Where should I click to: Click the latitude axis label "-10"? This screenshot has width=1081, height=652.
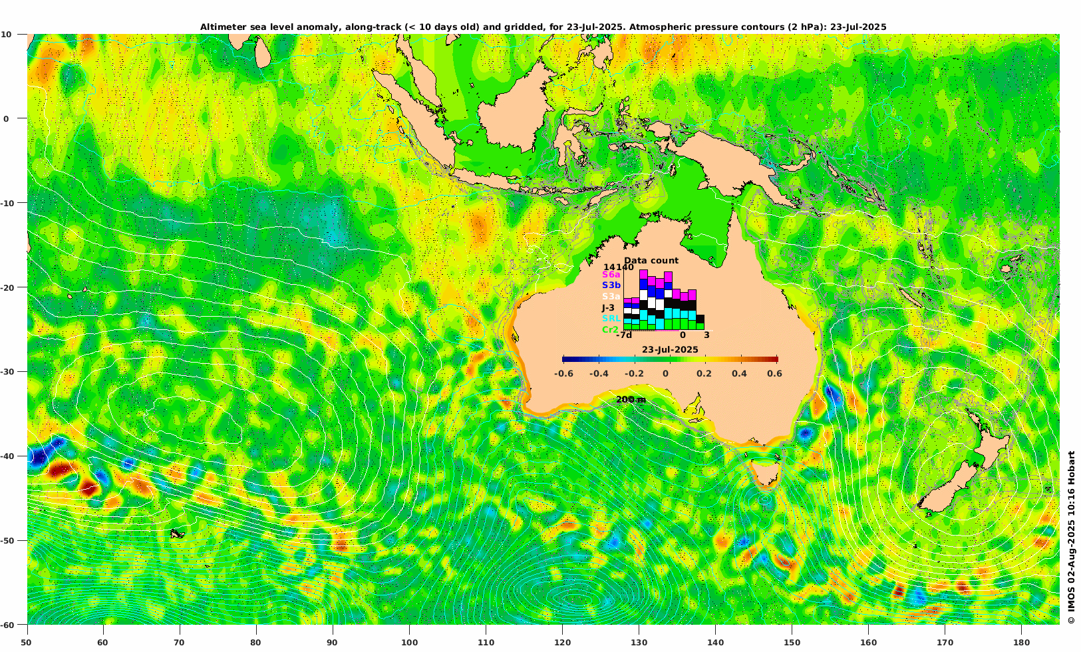click(6, 203)
